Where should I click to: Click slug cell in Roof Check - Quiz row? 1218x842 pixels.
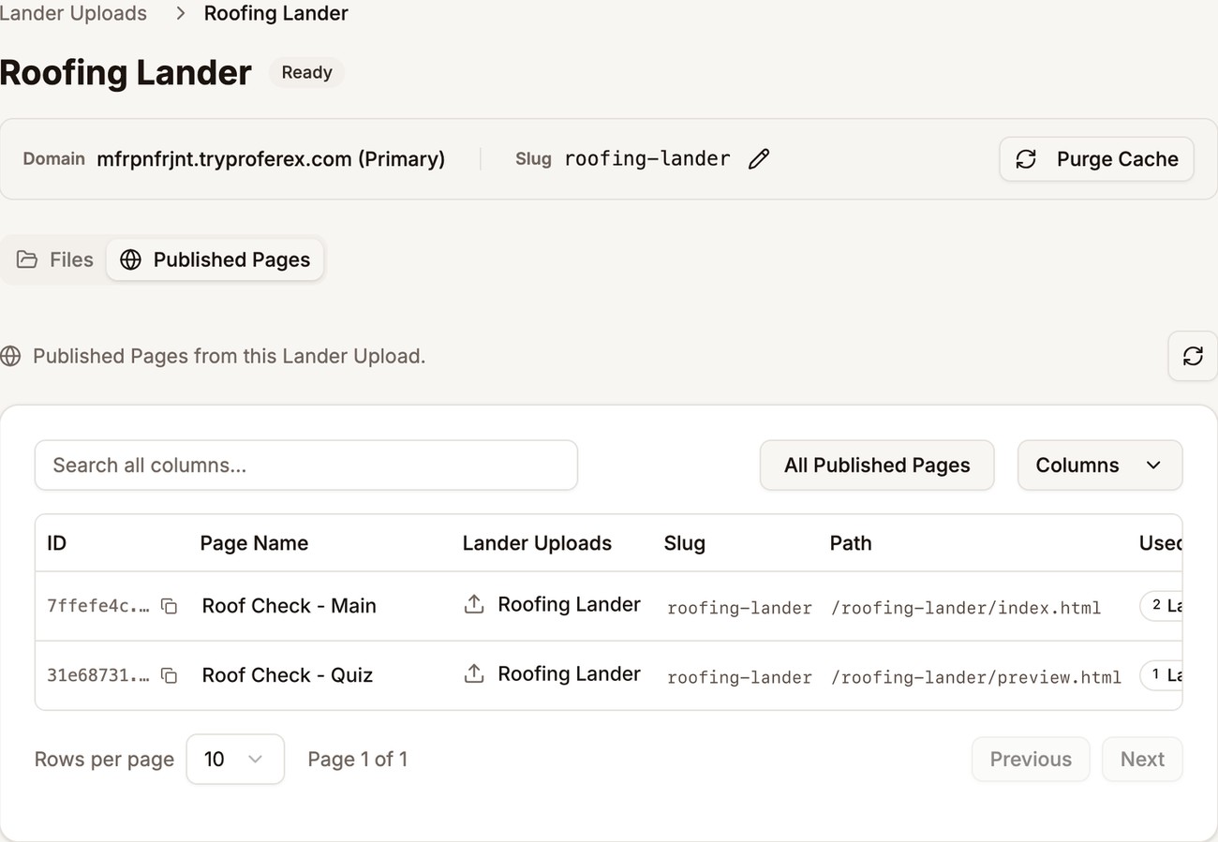[739, 677]
